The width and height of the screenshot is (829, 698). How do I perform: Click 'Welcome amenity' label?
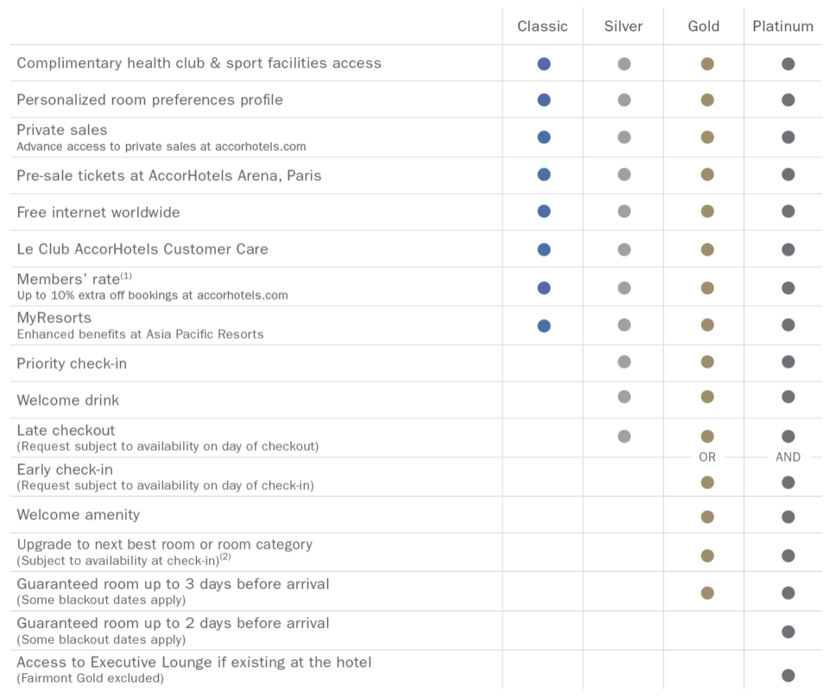pyautogui.click(x=79, y=514)
